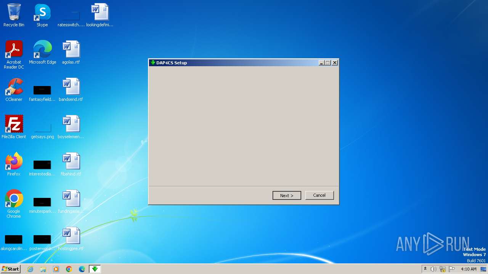
Task: Select Microsoft Edge desktop shortcut
Action: [x=42, y=53]
